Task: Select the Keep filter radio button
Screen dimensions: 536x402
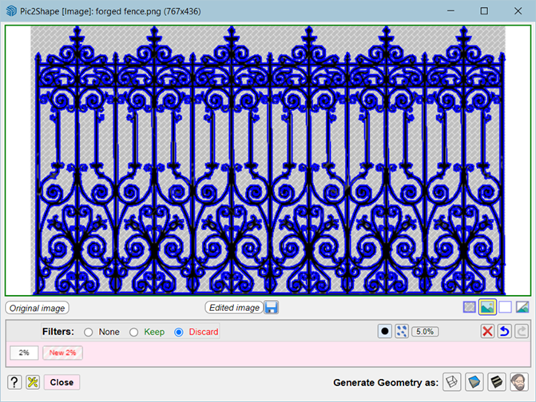Action: (x=133, y=332)
